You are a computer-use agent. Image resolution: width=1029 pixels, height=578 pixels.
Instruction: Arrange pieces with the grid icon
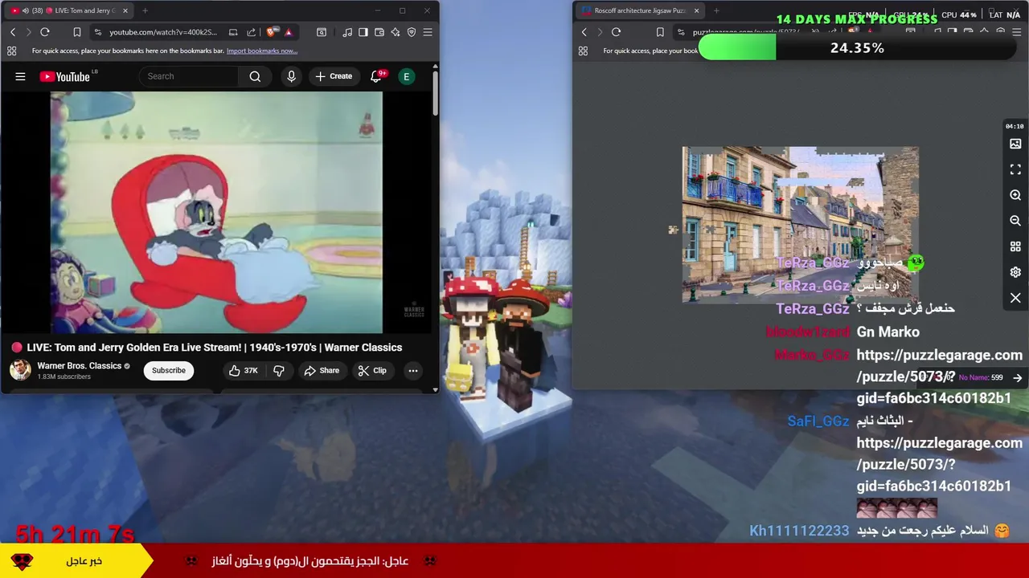point(1015,246)
